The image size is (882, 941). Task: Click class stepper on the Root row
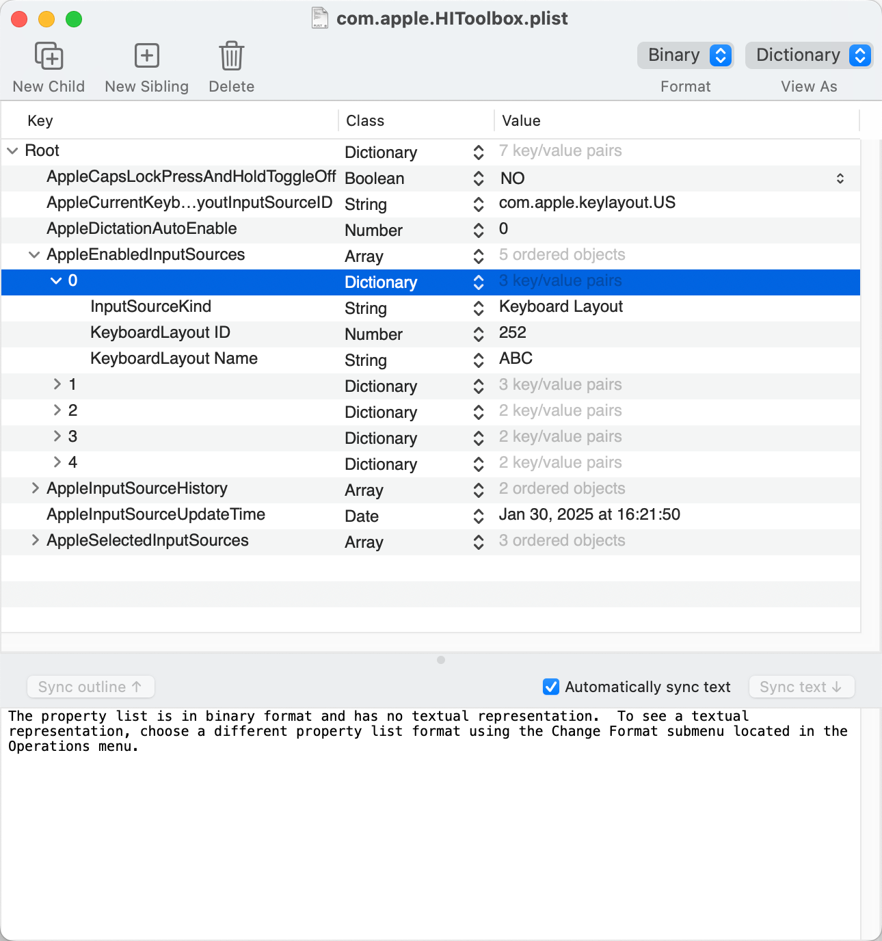tap(479, 153)
